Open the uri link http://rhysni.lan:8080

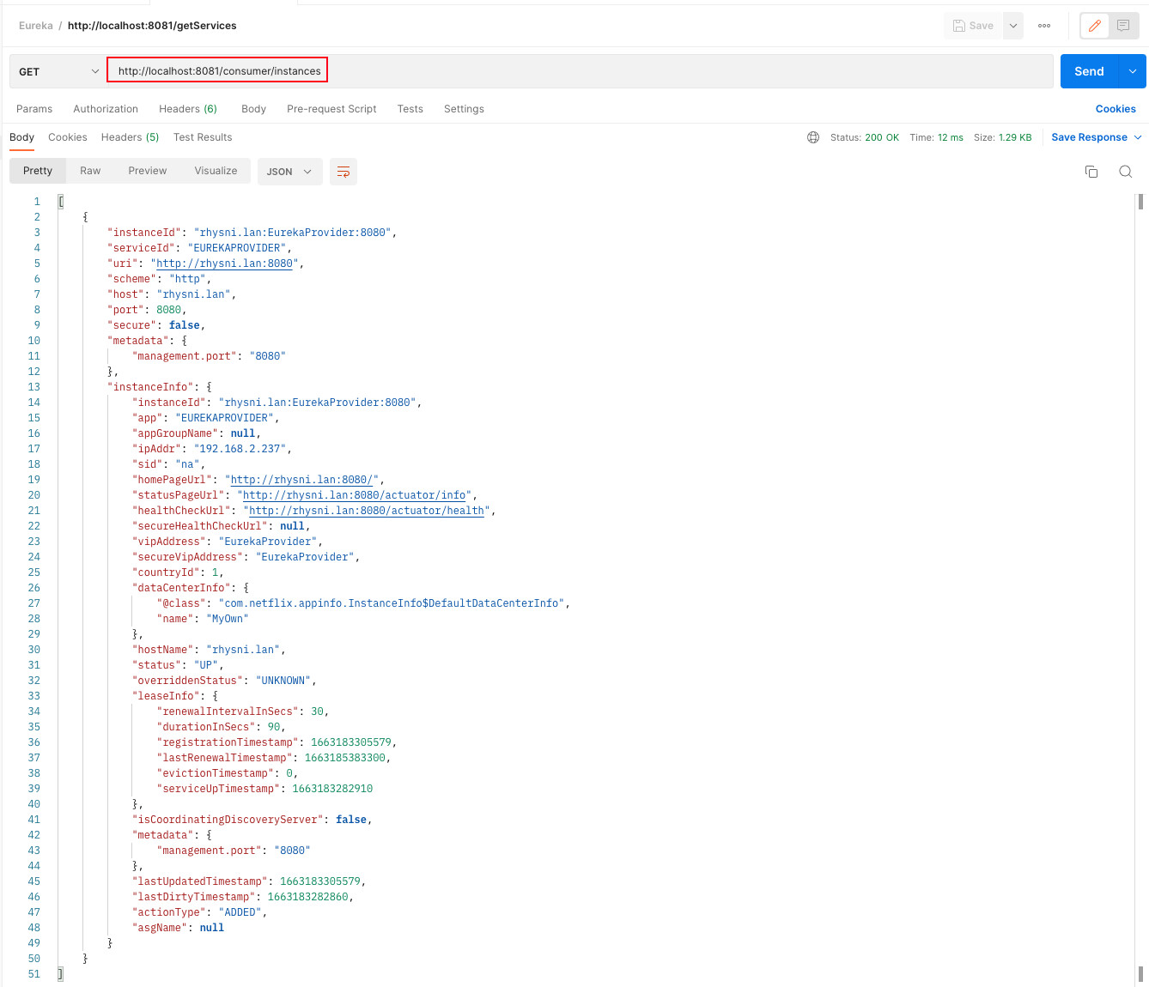(x=224, y=263)
